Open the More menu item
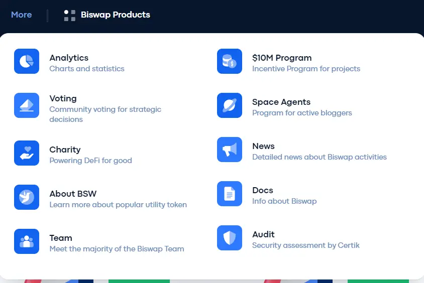The width and height of the screenshot is (424, 283). (x=22, y=15)
